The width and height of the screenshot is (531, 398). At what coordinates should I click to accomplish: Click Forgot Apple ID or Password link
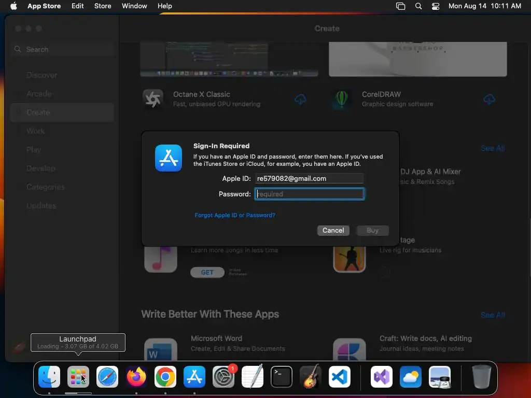coord(235,215)
